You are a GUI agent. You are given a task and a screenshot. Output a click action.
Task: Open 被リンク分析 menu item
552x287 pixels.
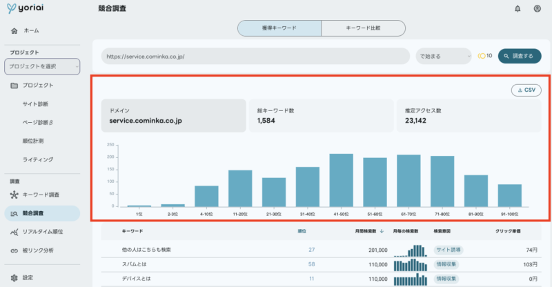coord(38,250)
